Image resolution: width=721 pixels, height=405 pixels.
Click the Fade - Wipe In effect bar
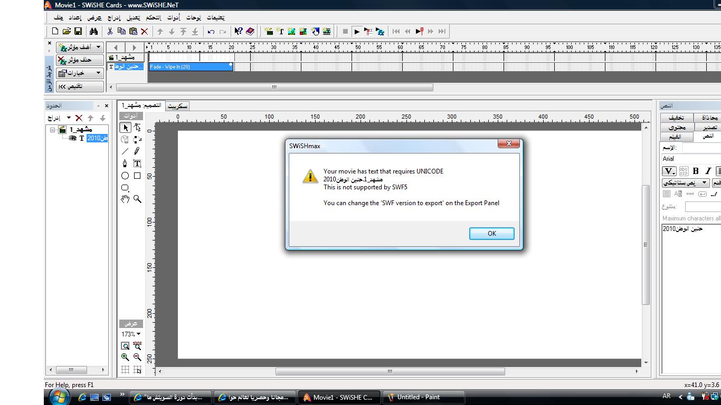tap(190, 67)
